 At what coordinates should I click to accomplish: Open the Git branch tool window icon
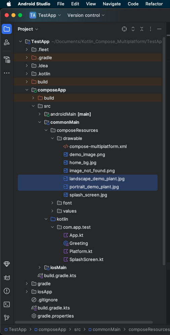click(7, 318)
